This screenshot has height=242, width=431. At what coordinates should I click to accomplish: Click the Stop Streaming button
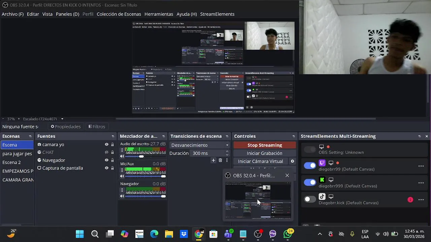(x=265, y=145)
